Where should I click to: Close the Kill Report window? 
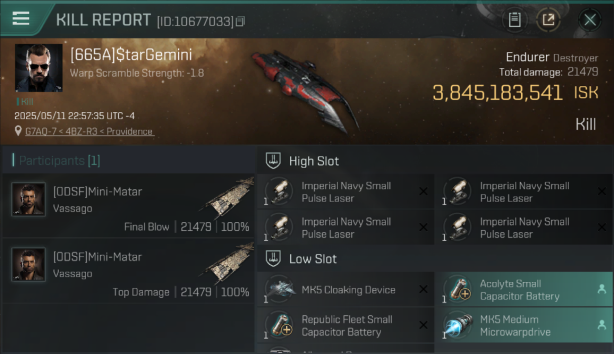coord(589,20)
